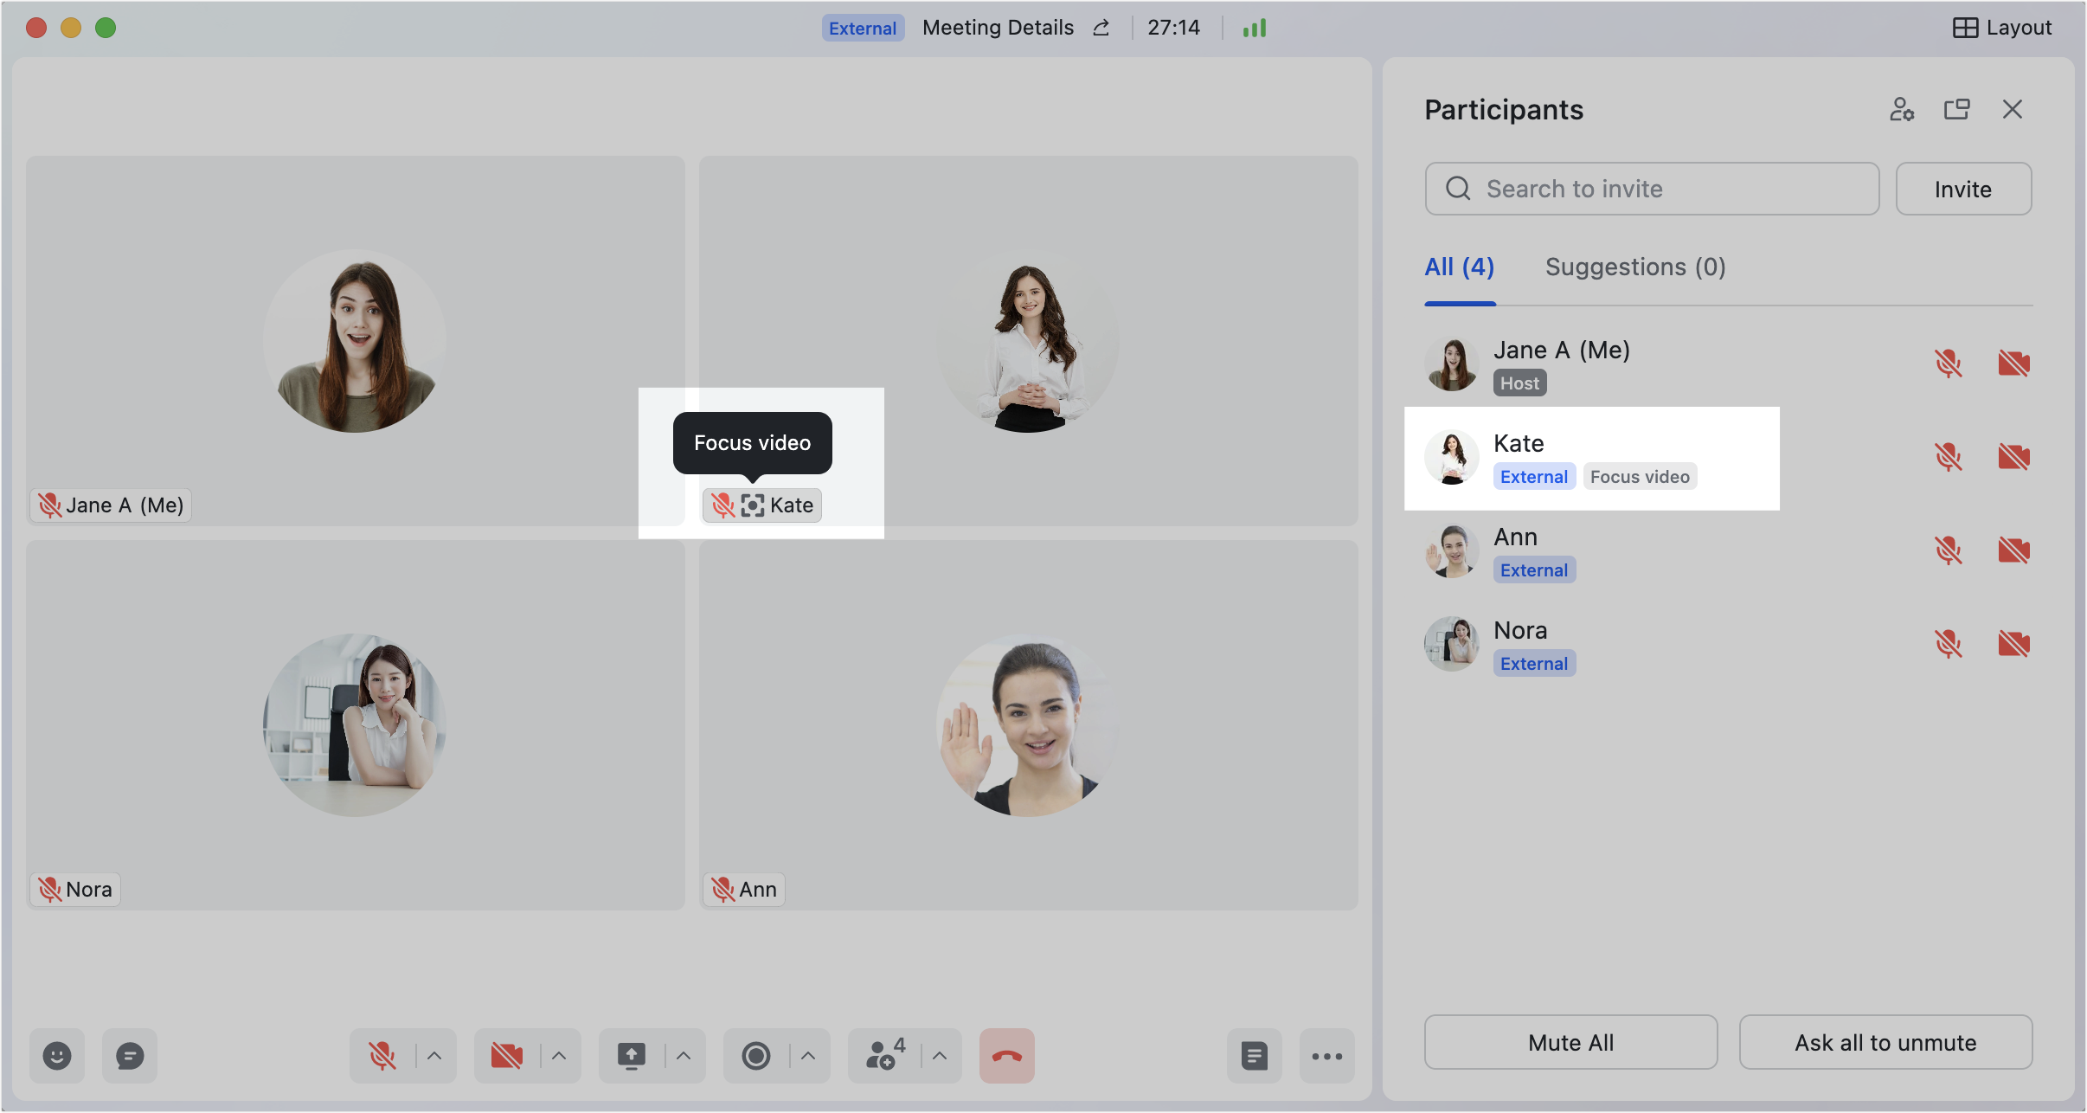Viewport: 2087px width, 1113px height.
Task: Toggle Nora's camera in participant list
Action: (x=2014, y=644)
